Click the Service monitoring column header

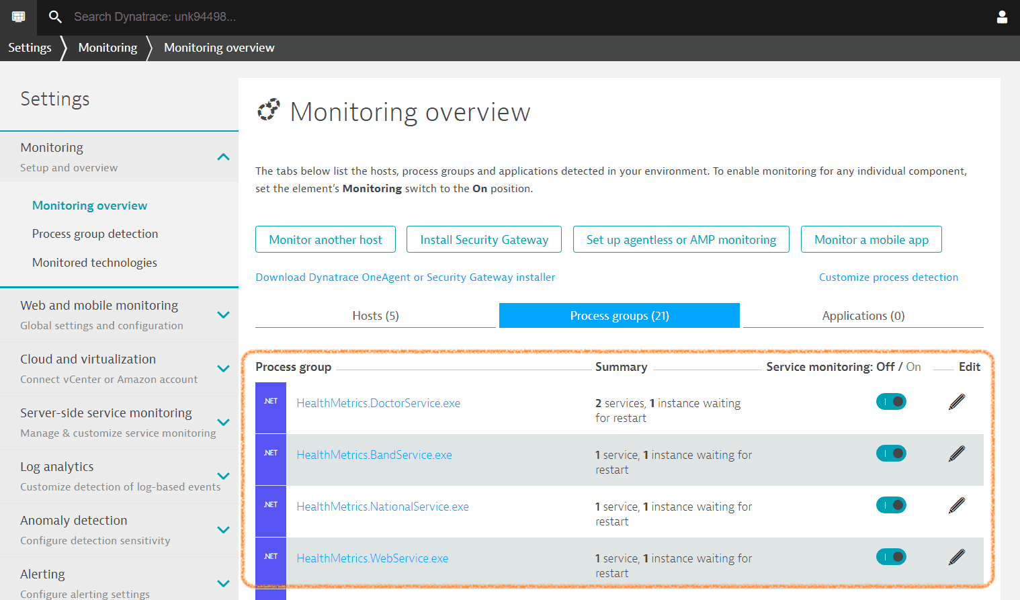(843, 367)
